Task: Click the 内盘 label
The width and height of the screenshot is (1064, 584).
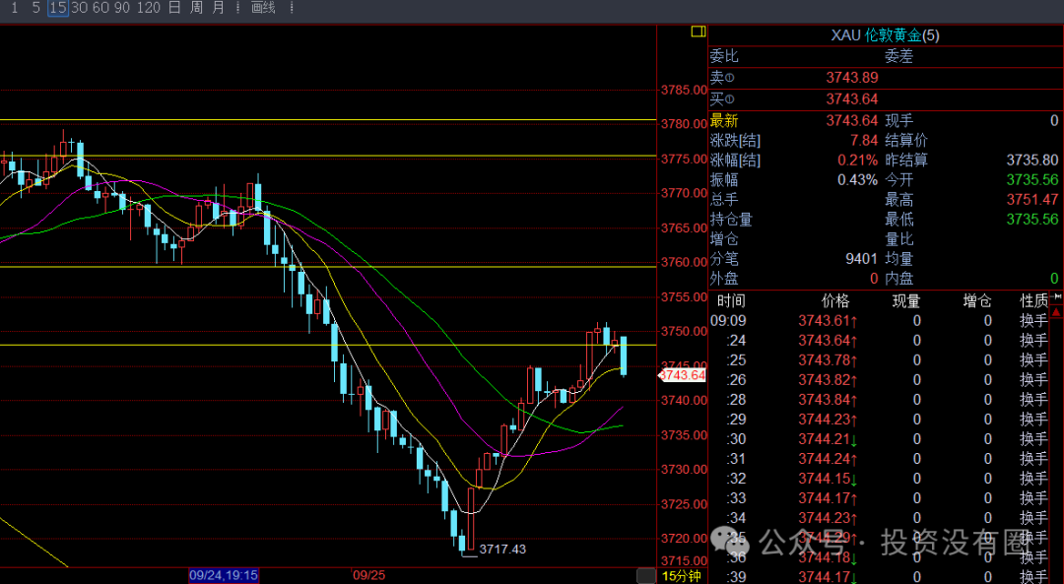Action: (899, 278)
